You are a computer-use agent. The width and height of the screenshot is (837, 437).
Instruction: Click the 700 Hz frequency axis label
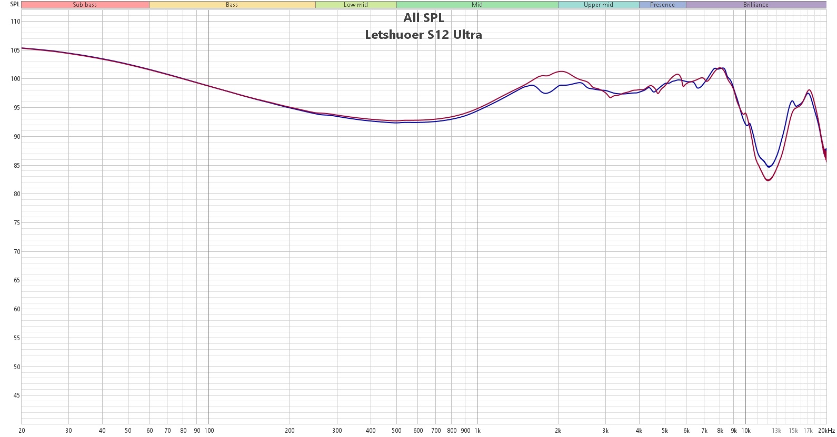(436, 431)
